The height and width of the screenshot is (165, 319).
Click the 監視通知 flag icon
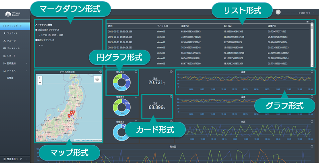(x=4, y=63)
